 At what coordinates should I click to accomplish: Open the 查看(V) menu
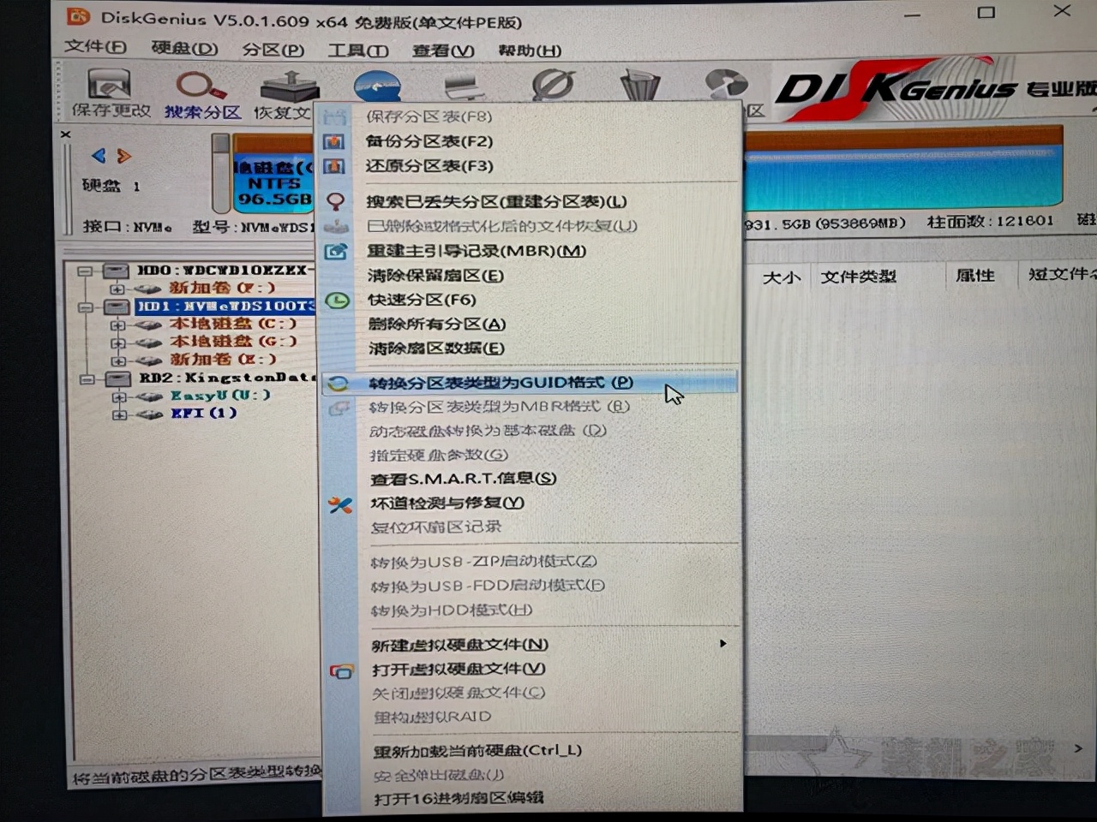point(444,51)
